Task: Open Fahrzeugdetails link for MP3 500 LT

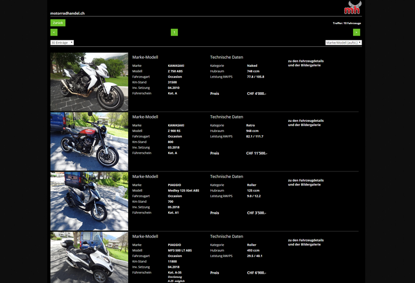Action: 306,242
